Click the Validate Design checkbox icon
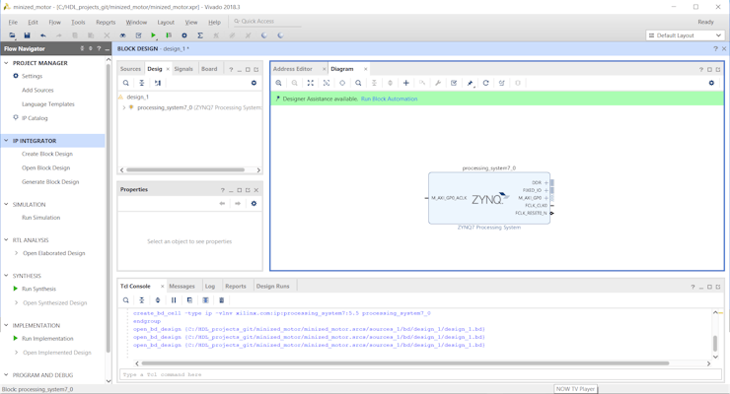 tap(454, 83)
